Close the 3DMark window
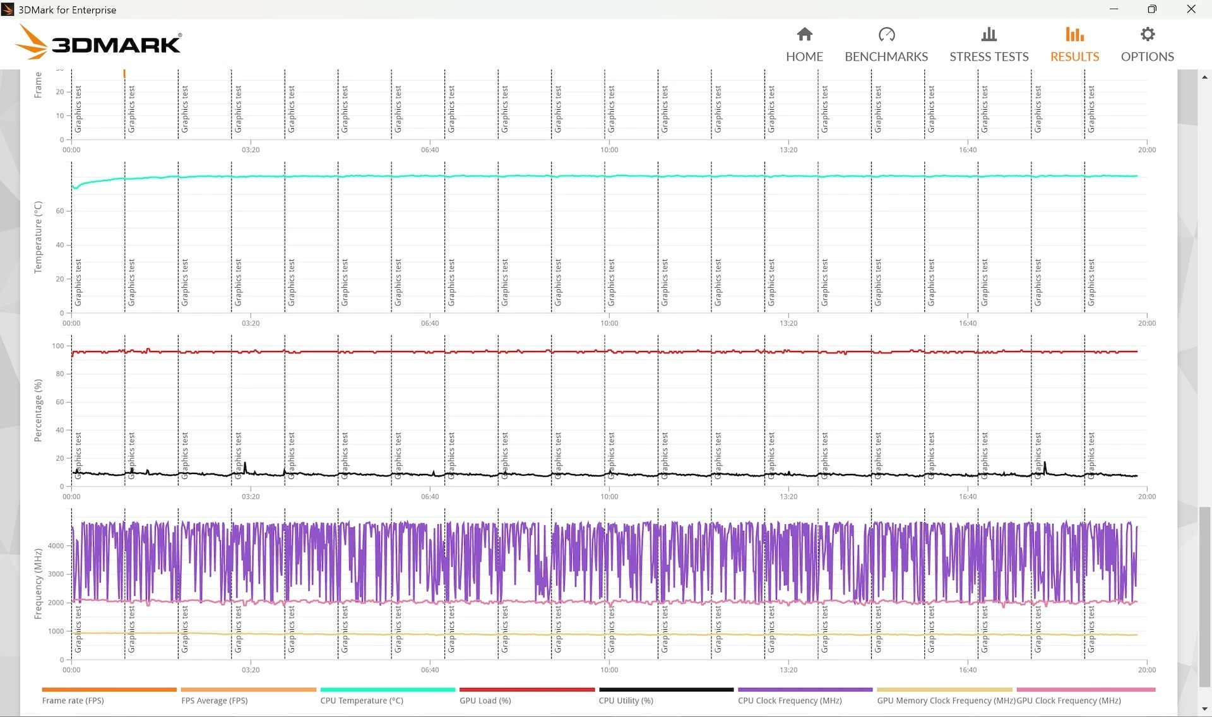 1191,9
